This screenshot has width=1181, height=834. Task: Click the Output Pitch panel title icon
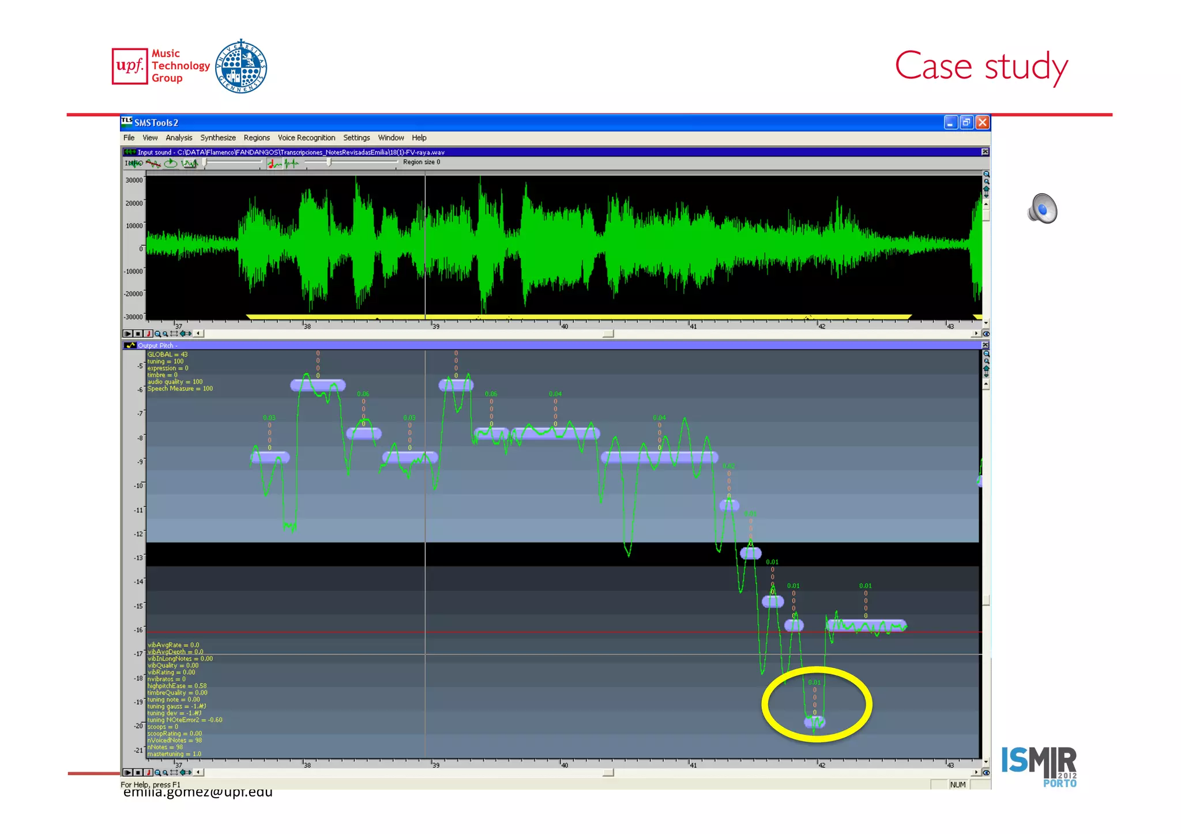(x=130, y=345)
